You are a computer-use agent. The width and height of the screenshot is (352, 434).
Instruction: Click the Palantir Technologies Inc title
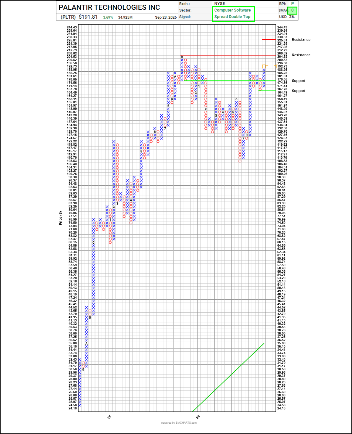(109, 7)
